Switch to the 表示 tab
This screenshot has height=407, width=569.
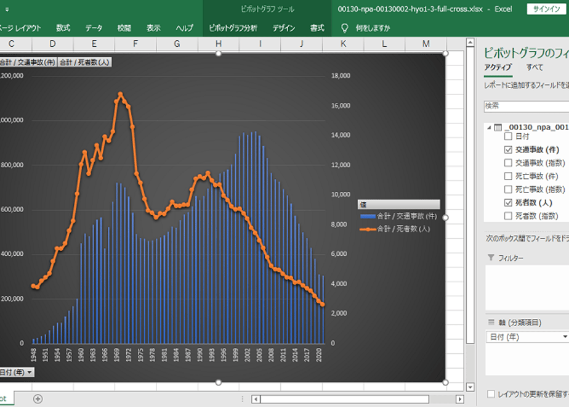153,28
